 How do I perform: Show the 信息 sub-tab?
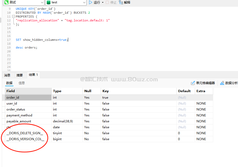22,83
